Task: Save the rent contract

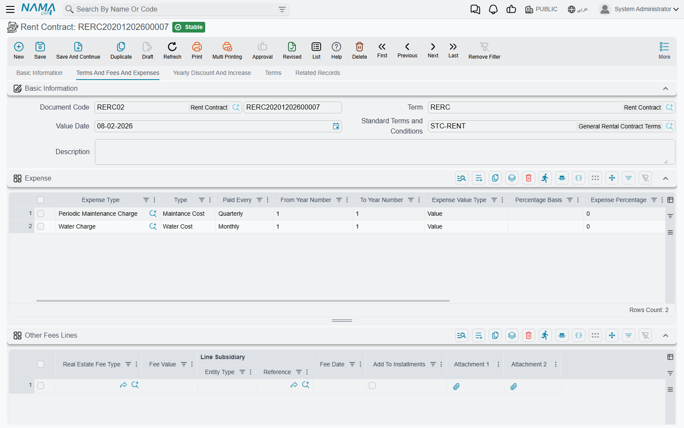Action: (x=40, y=51)
